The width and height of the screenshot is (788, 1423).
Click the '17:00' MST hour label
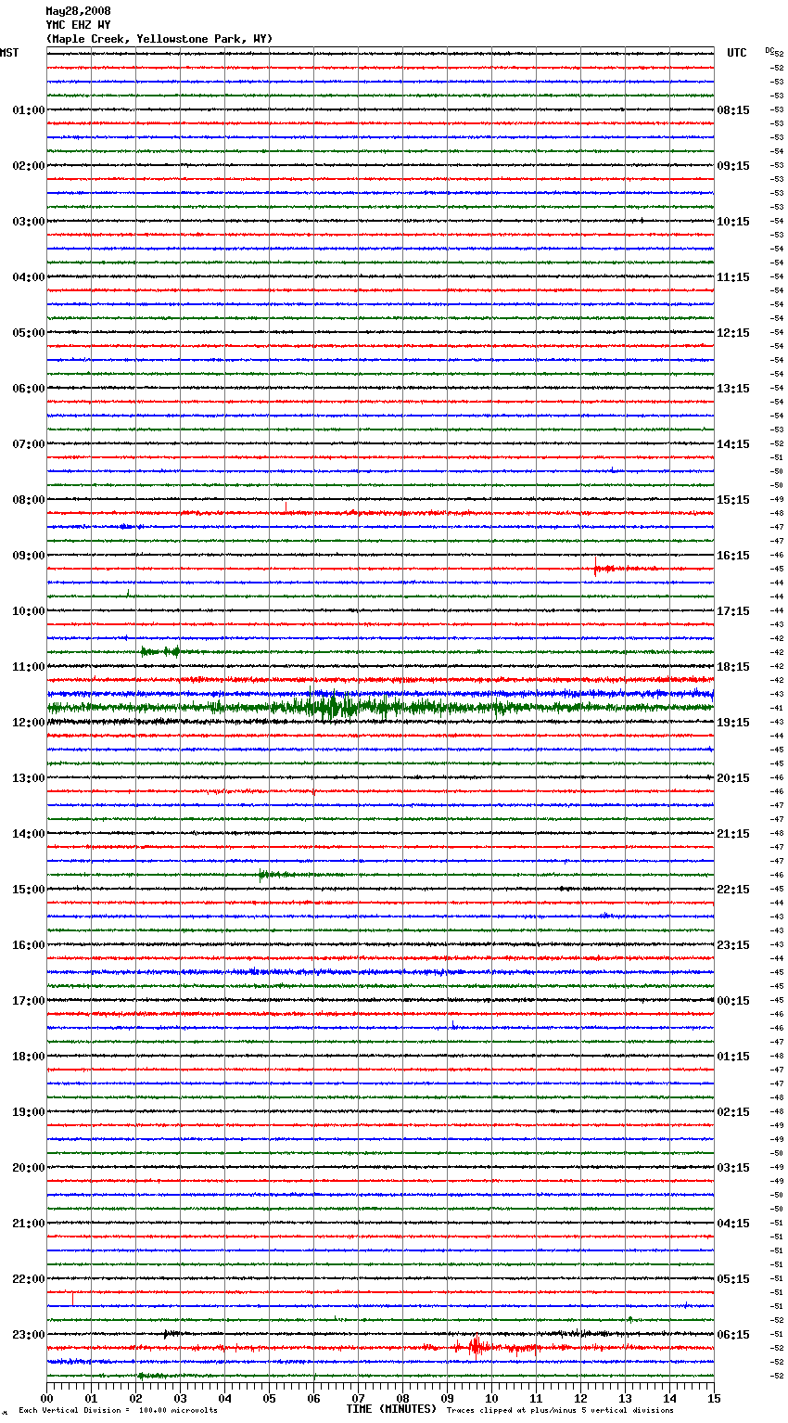click(x=29, y=1001)
